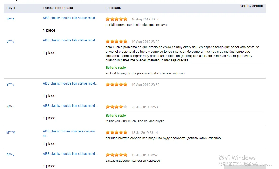Open the first ABS plastic moulds fish statue product link
279x169 pixels.
[x=70, y=18]
